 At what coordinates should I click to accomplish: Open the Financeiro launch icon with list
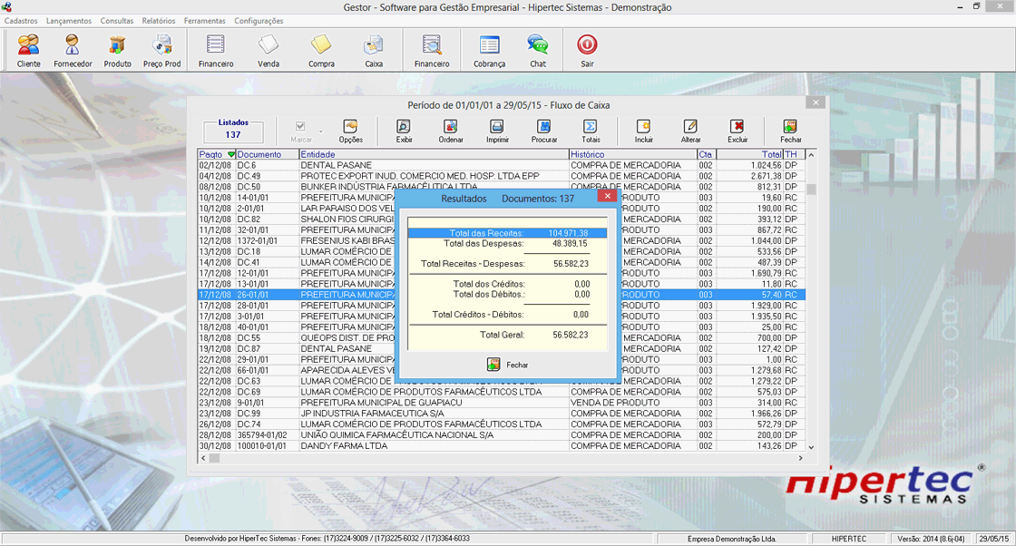216,51
